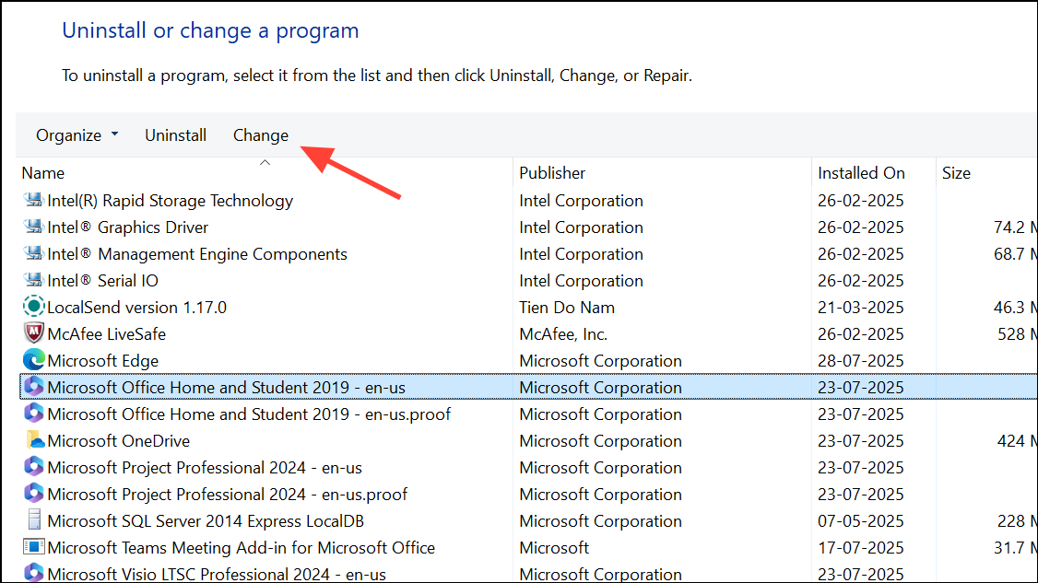Select Microsoft OneDrive program name
The width and height of the screenshot is (1038, 583).
tap(119, 441)
